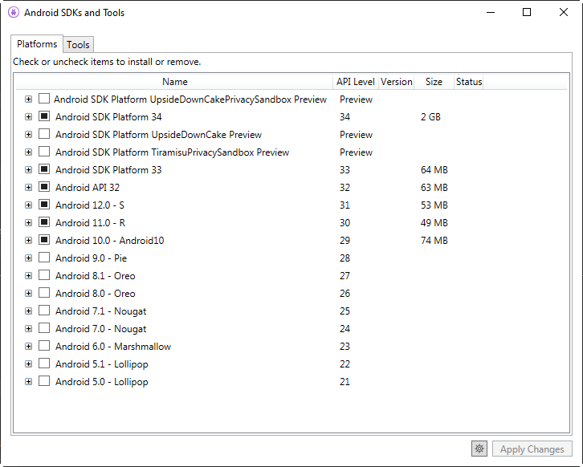Image resolution: width=583 pixels, height=467 pixels.
Task: Check Android SDK Platform UpsideDownCakePrivacySandbox Preview checkbox
Action: 44,99
